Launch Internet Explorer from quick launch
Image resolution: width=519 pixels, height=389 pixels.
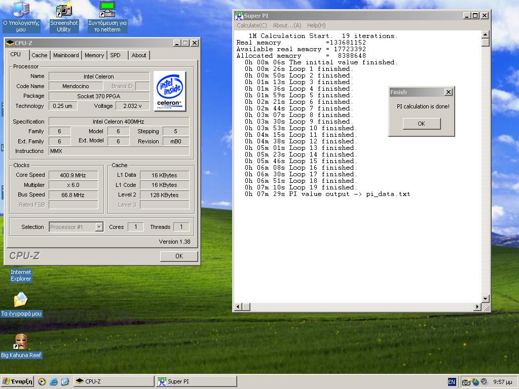pos(53,382)
